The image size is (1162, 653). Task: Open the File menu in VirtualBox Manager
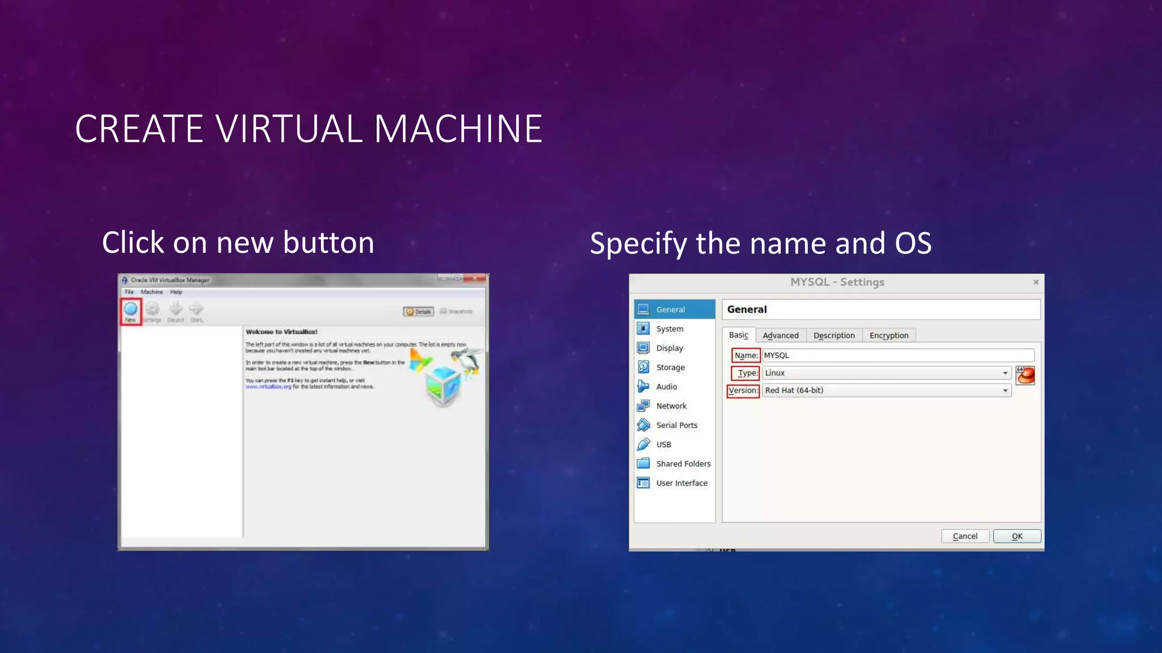[x=129, y=292]
